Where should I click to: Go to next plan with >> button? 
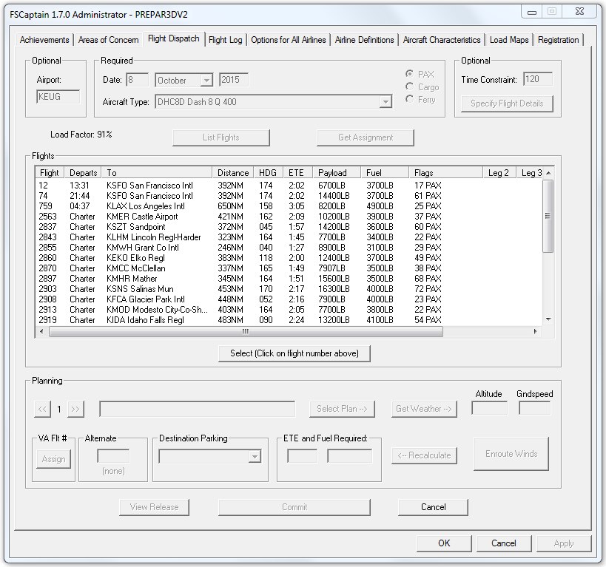[75, 409]
